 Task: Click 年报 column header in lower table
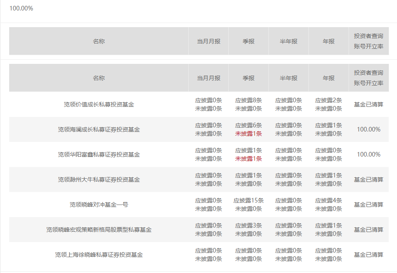(x=329, y=78)
